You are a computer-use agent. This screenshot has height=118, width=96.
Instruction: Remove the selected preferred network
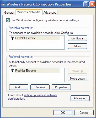tap(40, 87)
